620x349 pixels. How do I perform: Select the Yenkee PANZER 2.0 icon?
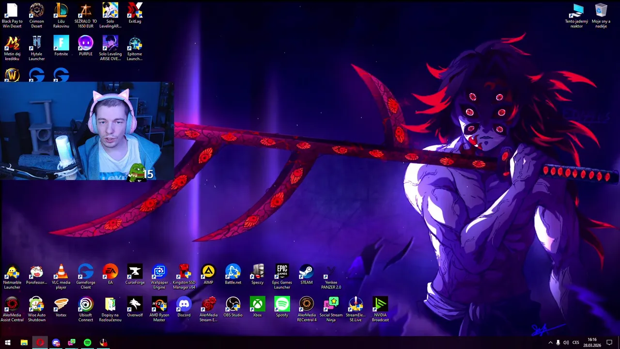tap(331, 277)
